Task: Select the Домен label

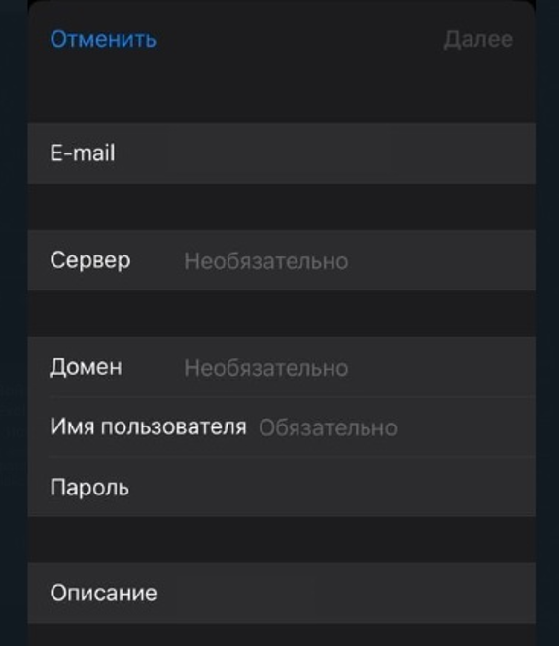Action: click(86, 367)
